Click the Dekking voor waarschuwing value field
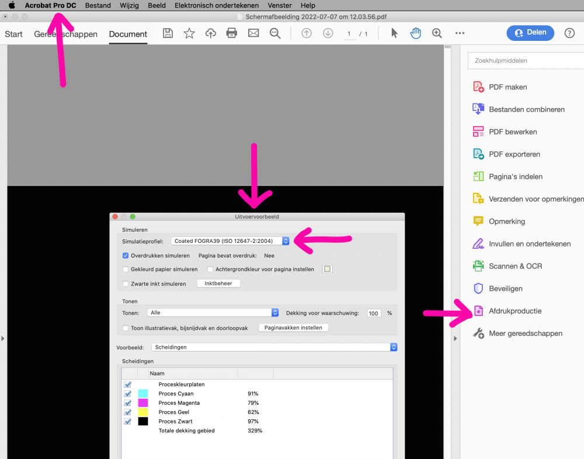Screen dimensions: 584x459 pyautogui.click(x=374, y=314)
